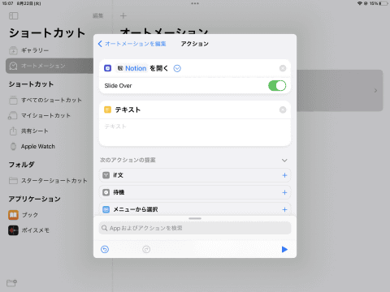This screenshot has width=390, height=292.
Task: Click the App およびアクションを検索 field
Action: (x=195, y=228)
